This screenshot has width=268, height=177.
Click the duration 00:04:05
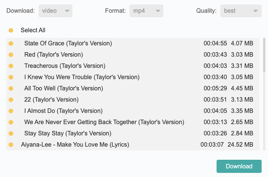(215, 111)
